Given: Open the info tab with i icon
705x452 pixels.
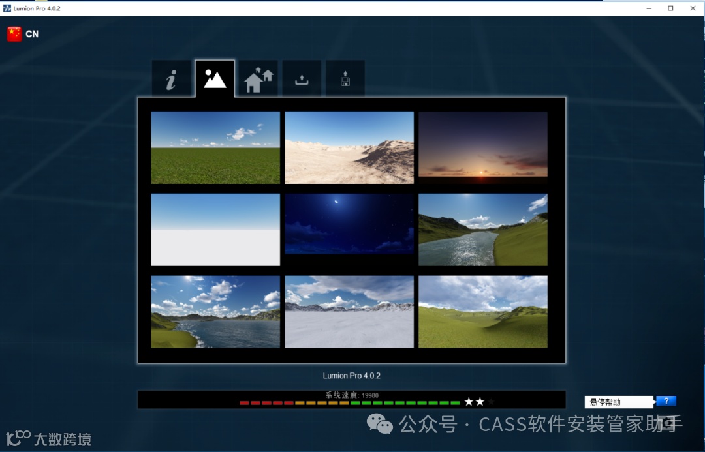Looking at the screenshot, I should (x=171, y=78).
